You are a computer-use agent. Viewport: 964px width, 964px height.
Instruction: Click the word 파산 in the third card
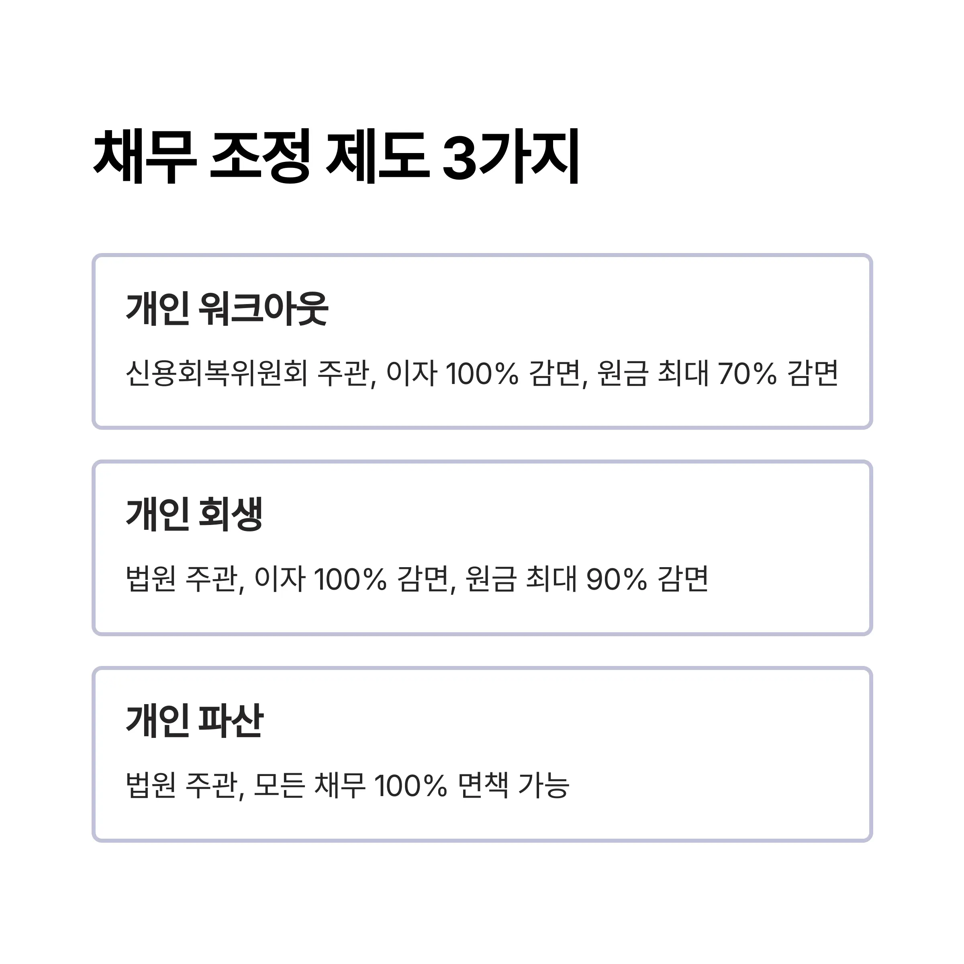tap(231, 721)
